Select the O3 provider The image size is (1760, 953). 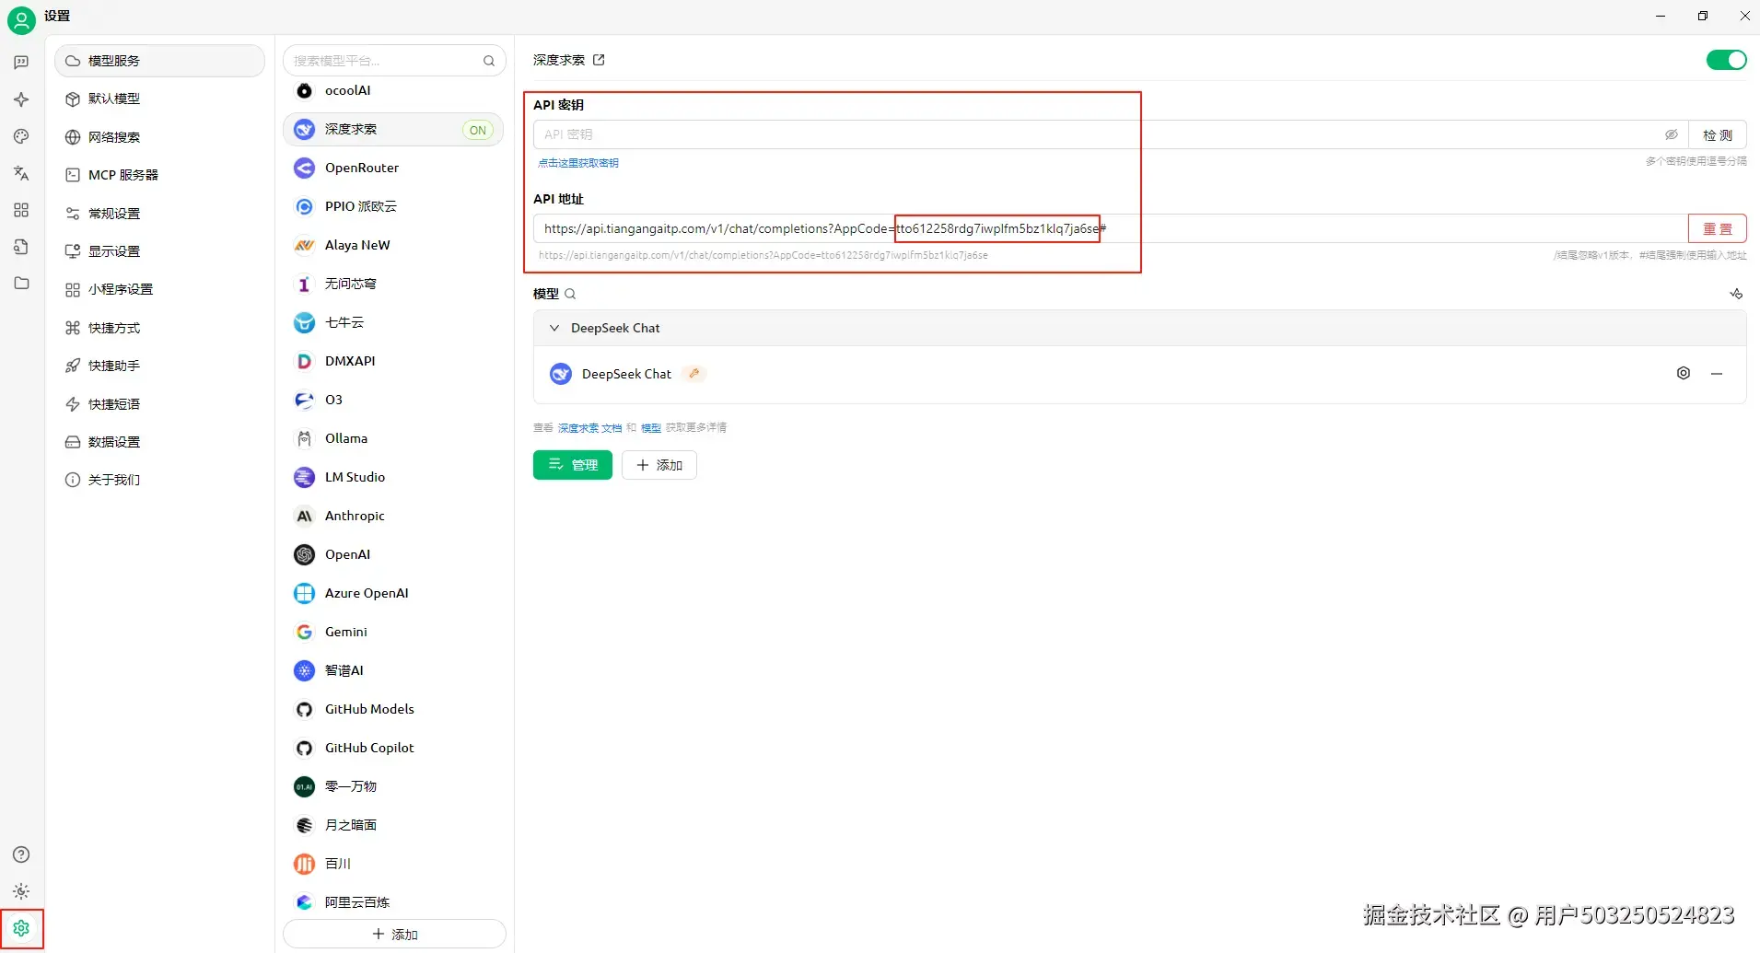pos(394,400)
